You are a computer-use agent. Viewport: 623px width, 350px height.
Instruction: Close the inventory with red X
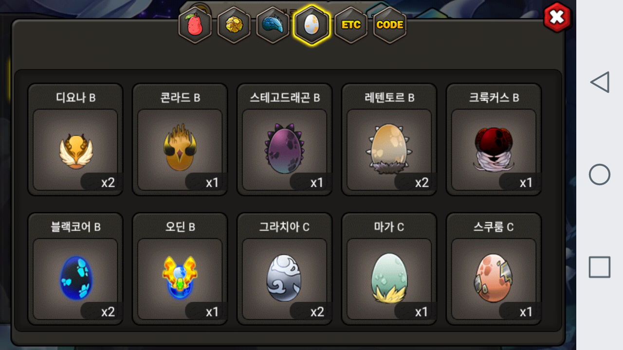pyautogui.click(x=557, y=17)
